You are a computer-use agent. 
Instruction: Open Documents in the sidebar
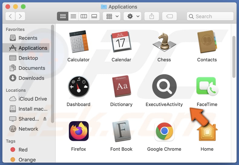26,68
